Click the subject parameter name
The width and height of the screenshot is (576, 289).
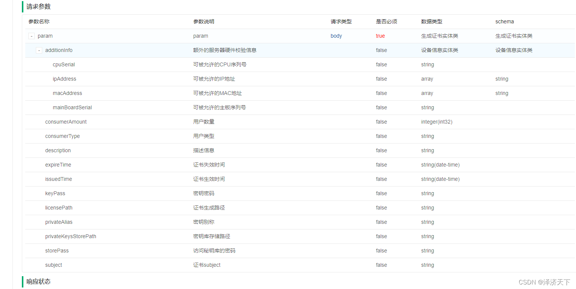54,265
